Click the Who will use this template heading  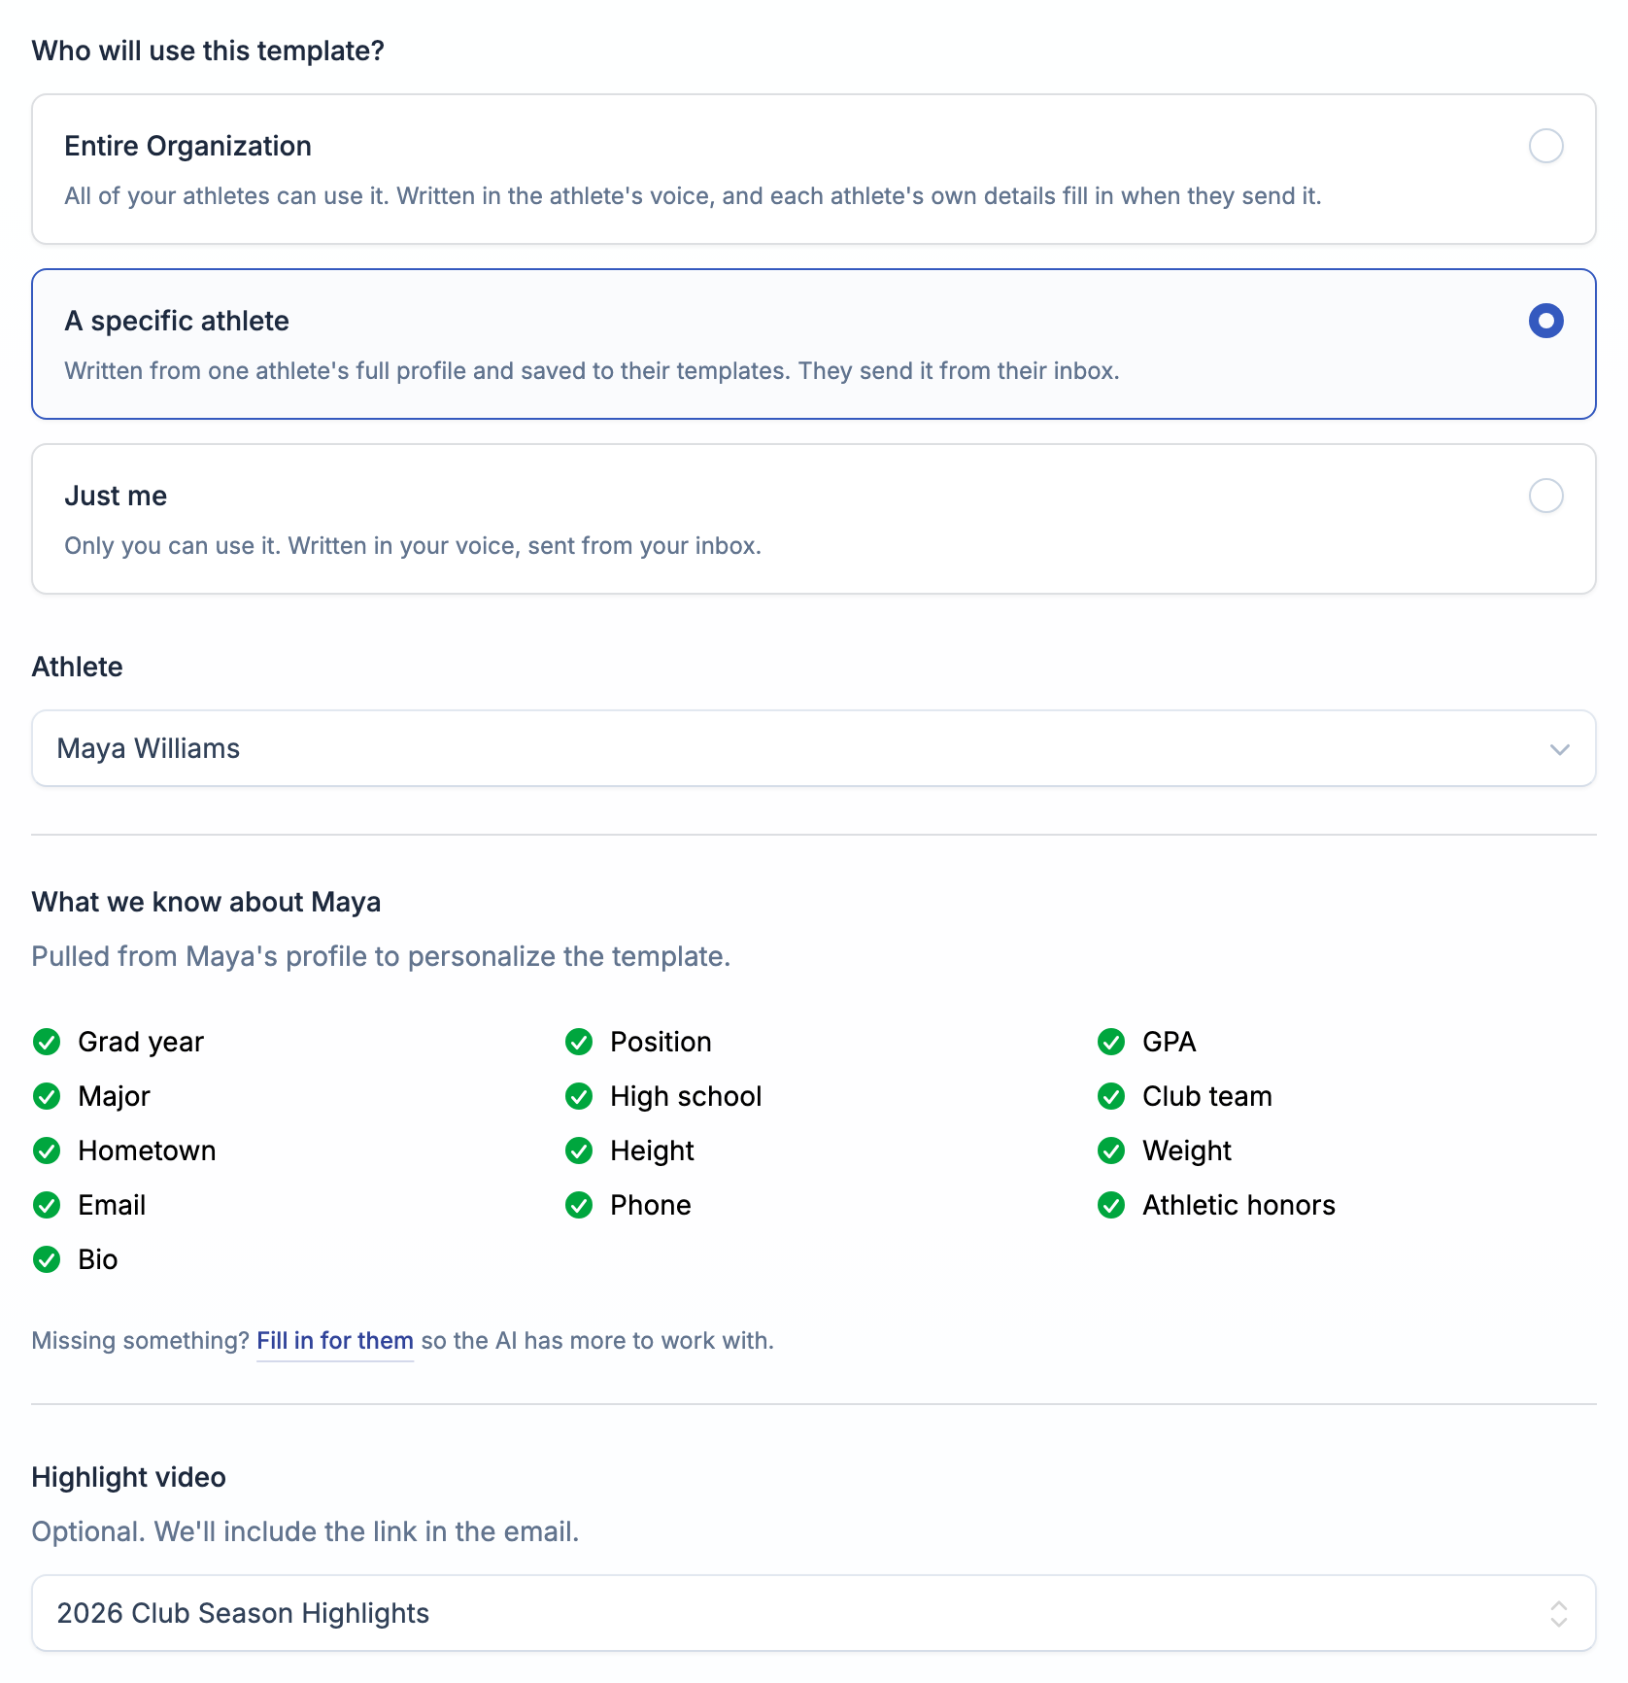pyautogui.click(x=208, y=51)
